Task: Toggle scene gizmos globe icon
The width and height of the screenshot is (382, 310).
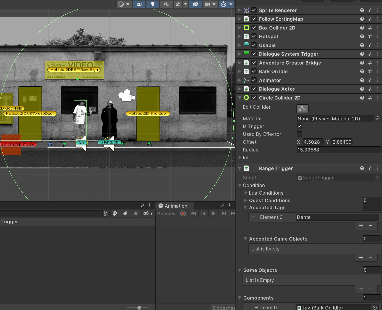Action: [x=223, y=4]
